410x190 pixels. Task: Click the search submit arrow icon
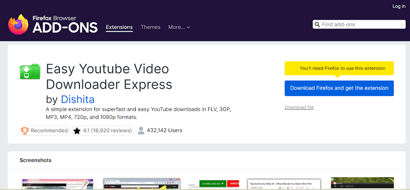click(x=401, y=25)
